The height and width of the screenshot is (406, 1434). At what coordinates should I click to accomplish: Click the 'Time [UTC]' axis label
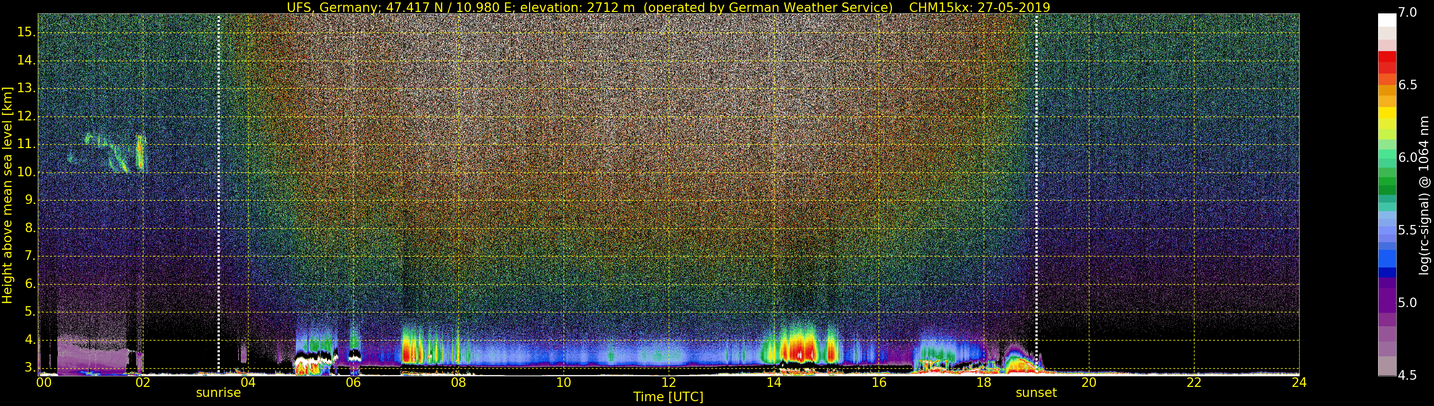click(668, 397)
